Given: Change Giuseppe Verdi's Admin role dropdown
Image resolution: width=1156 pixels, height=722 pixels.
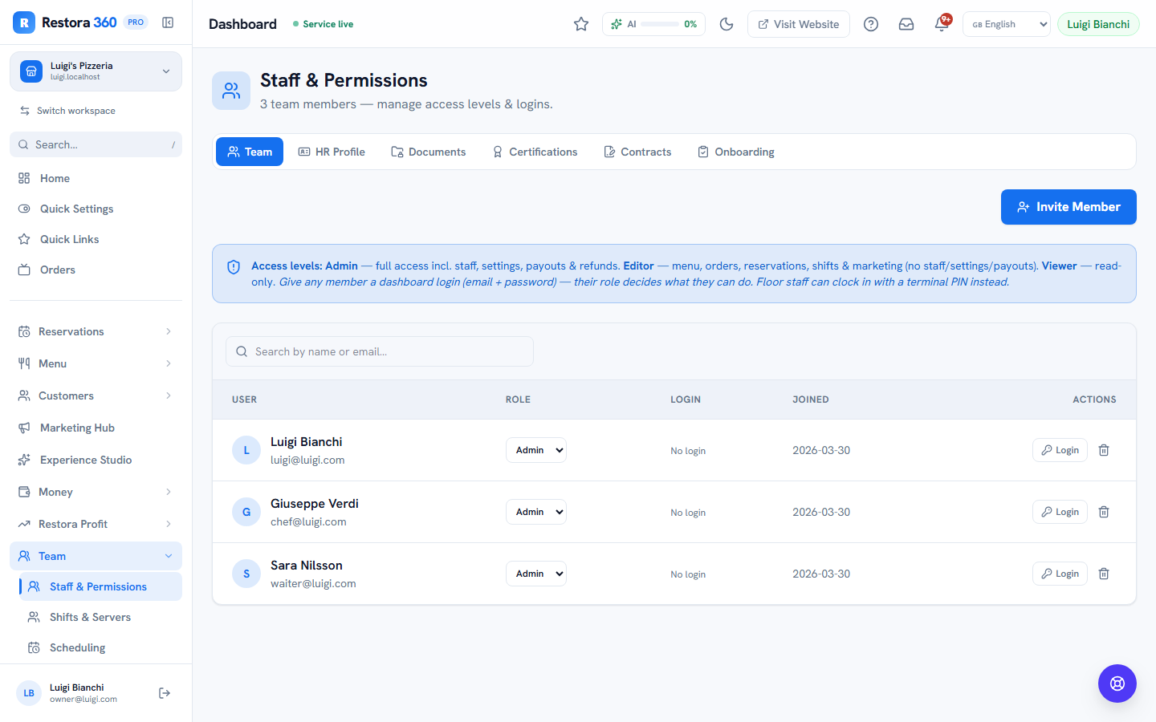Looking at the screenshot, I should [536, 512].
